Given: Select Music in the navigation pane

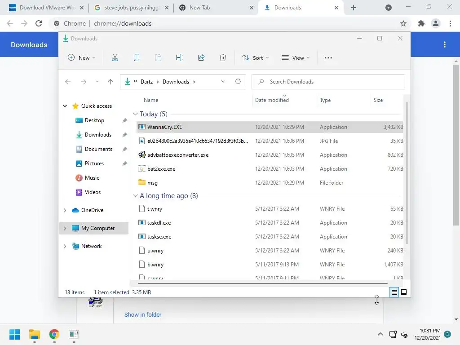Looking at the screenshot, I should click(92, 178).
